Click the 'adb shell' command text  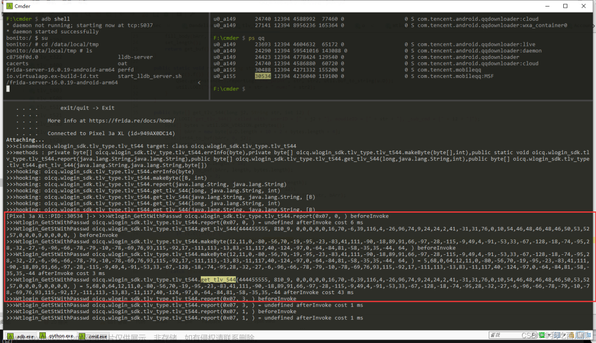point(55,19)
